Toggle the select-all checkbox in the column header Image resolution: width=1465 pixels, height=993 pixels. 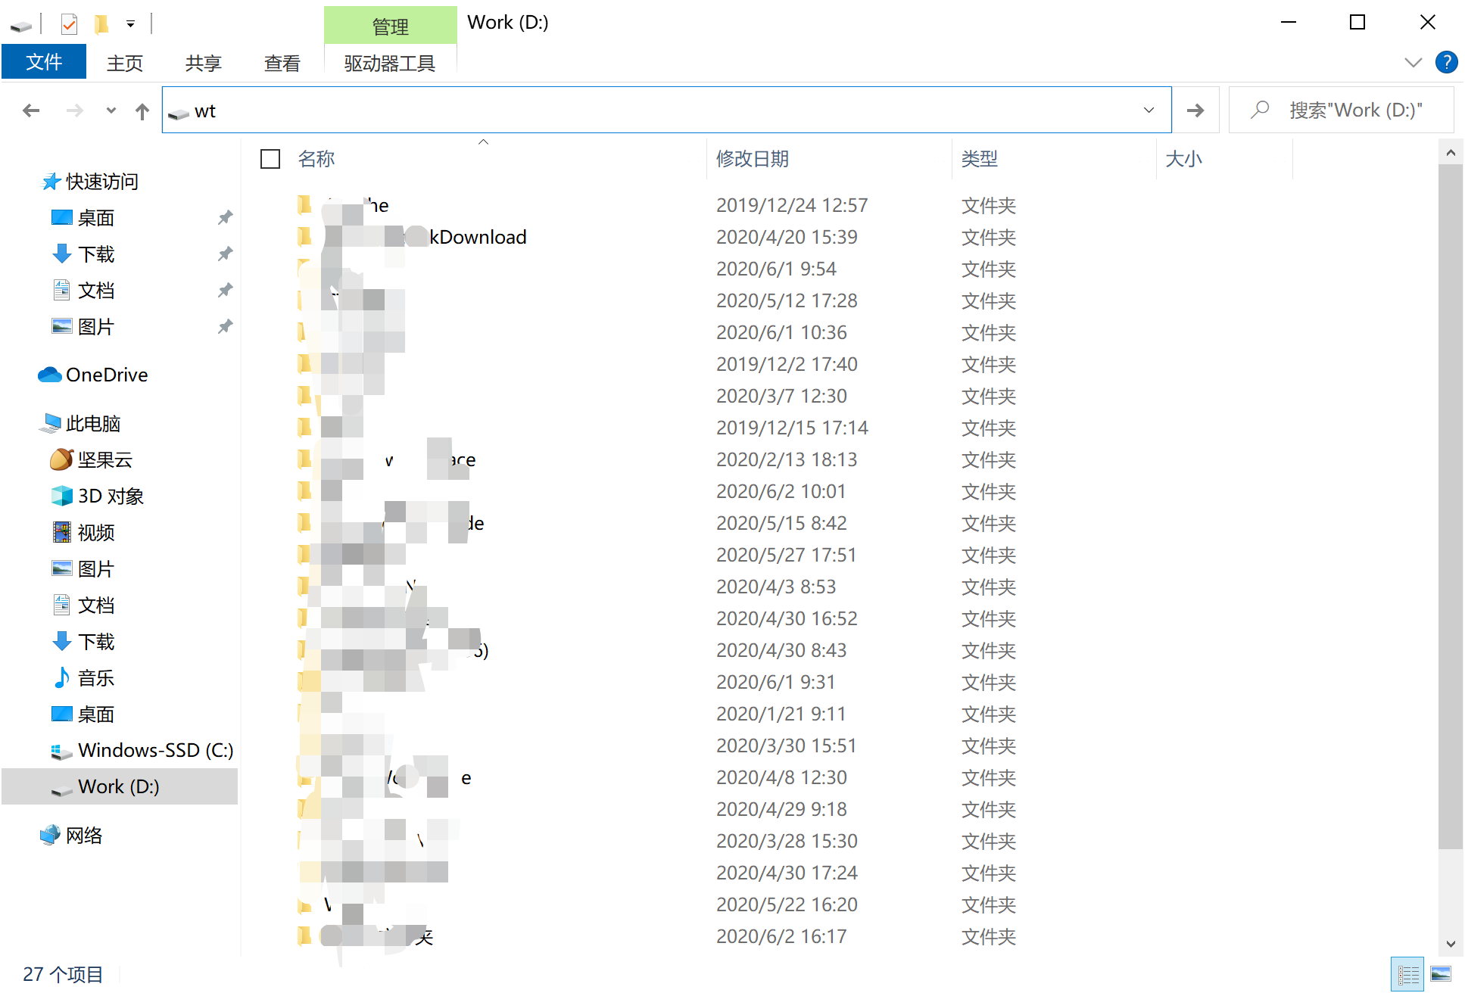point(270,159)
